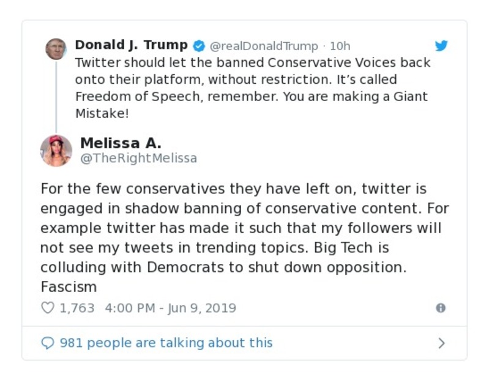489x382 pixels.
Task: Expand the conversation with the right chevron
Action: tap(441, 343)
